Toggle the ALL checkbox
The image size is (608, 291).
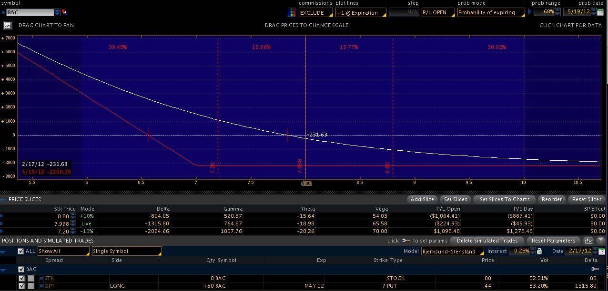[x=20, y=251]
